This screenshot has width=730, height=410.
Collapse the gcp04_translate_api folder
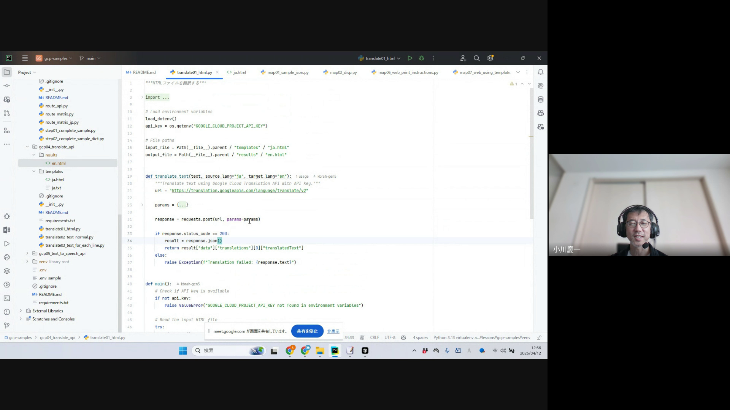27,147
